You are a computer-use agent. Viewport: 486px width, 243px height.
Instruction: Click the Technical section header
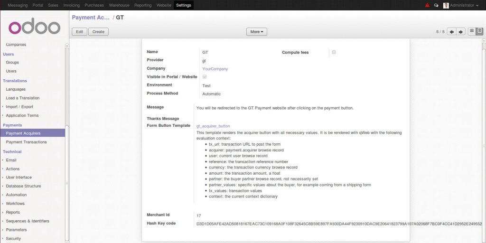[12, 151]
